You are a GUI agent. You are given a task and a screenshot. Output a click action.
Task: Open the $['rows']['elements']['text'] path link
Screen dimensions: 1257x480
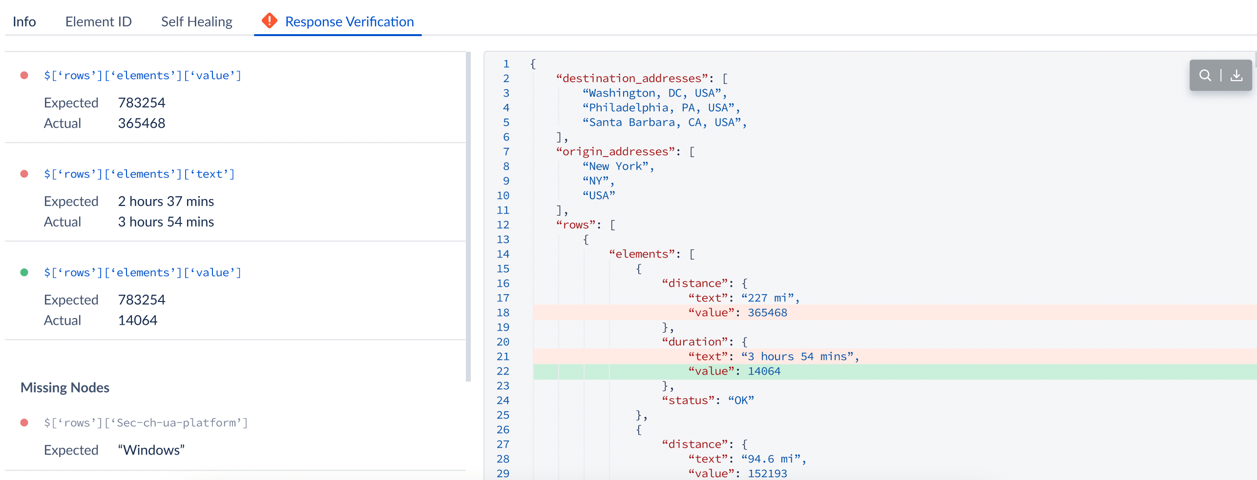[x=139, y=174]
